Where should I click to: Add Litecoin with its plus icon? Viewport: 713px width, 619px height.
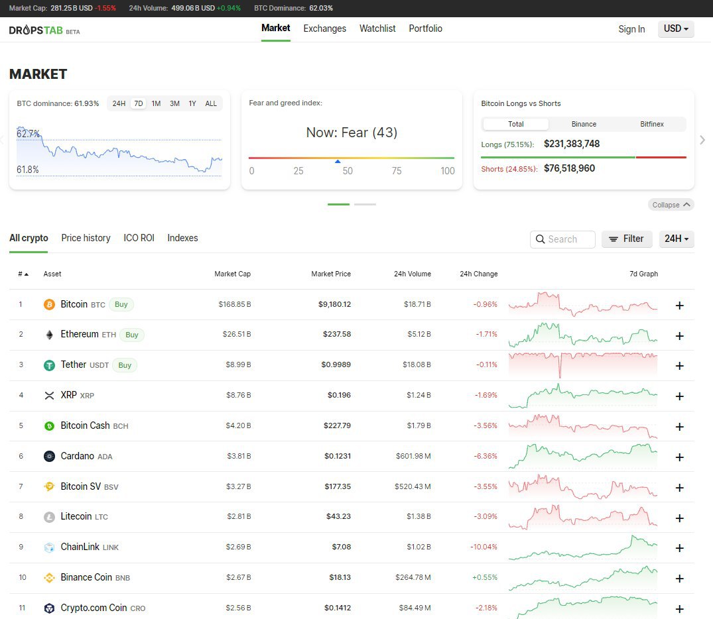[679, 518]
